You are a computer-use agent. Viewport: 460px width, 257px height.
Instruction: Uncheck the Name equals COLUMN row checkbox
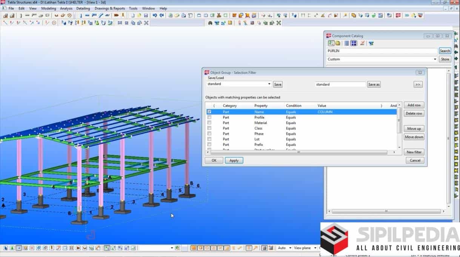(209, 112)
